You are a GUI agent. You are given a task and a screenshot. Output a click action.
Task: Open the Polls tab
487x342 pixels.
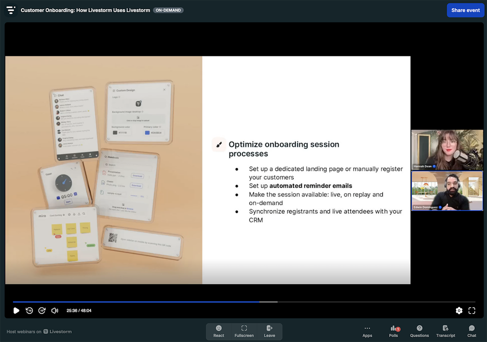coord(394,332)
